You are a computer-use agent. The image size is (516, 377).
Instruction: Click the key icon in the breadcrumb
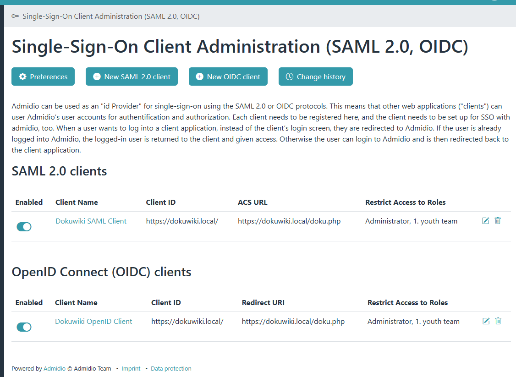[x=15, y=16]
